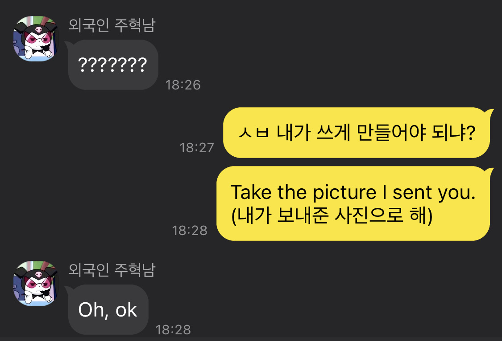Select the gray Oh, ok message bubble
Viewport: 502px width, 341px height.
pyautogui.click(x=108, y=310)
